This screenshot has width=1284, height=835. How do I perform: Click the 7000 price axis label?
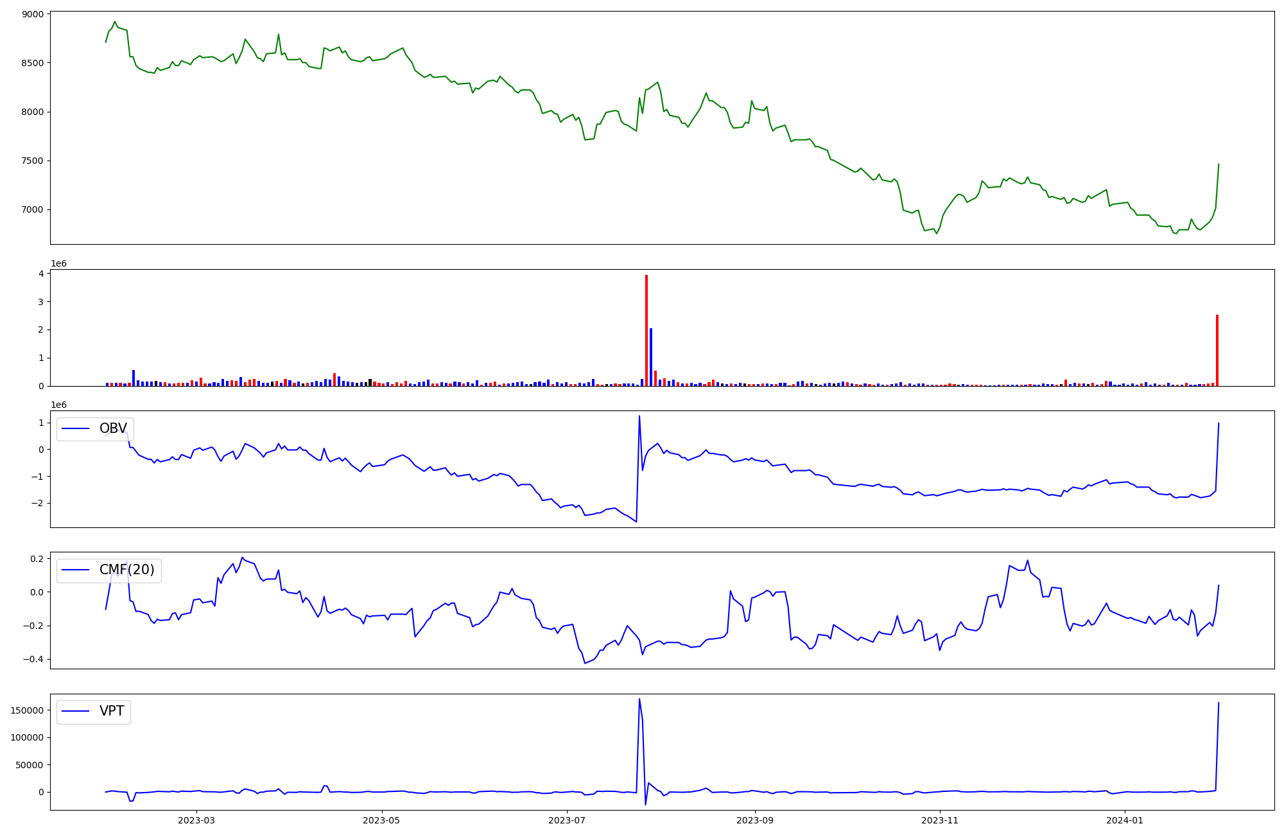[x=33, y=209]
